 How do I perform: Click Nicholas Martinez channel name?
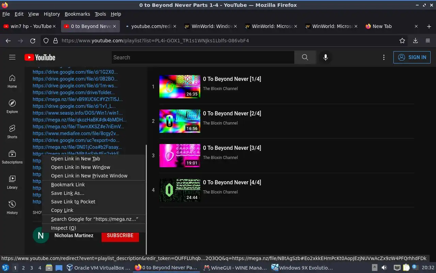[x=74, y=235]
